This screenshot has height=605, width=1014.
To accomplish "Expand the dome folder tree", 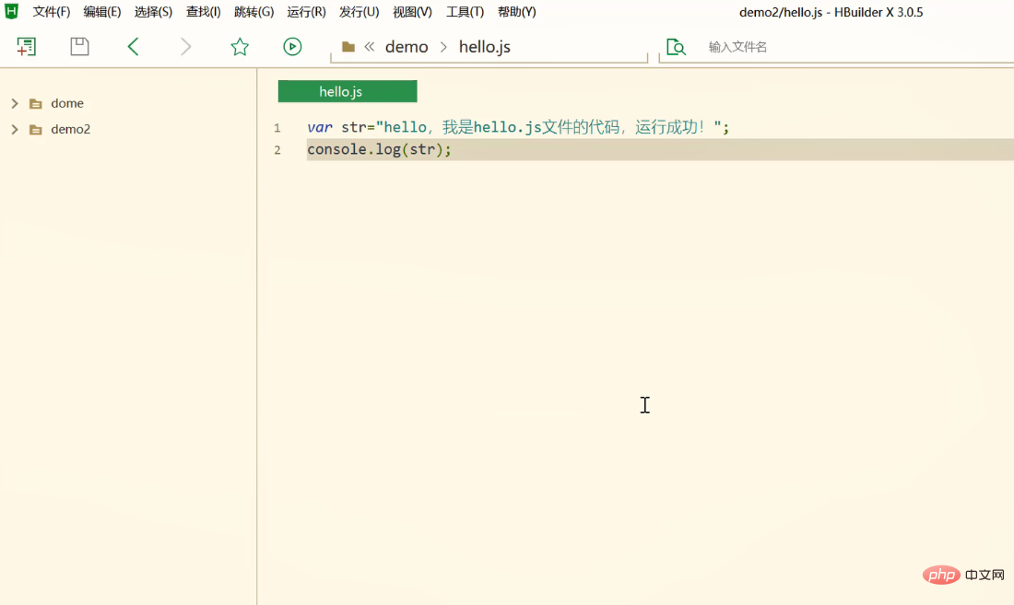I will coord(15,103).
